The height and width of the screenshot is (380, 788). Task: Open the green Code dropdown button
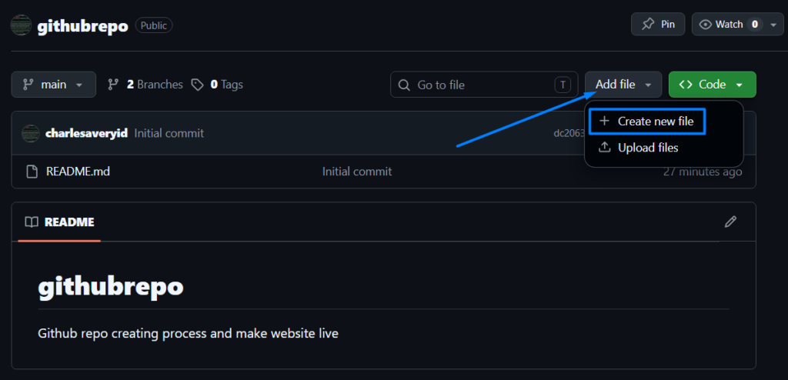pos(712,85)
